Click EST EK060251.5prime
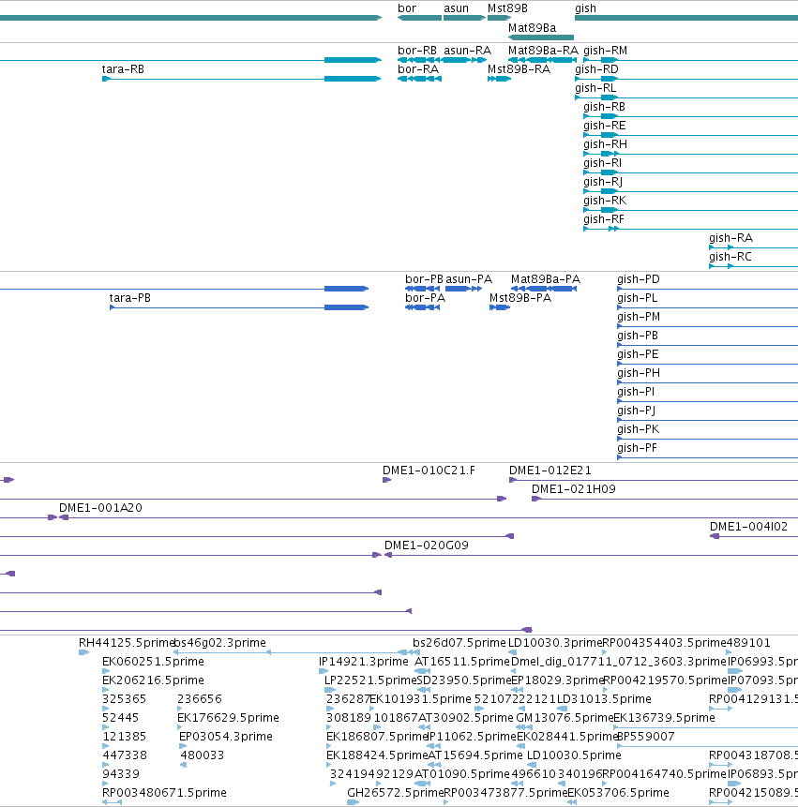Viewport: 798px width, 807px height. (x=106, y=671)
